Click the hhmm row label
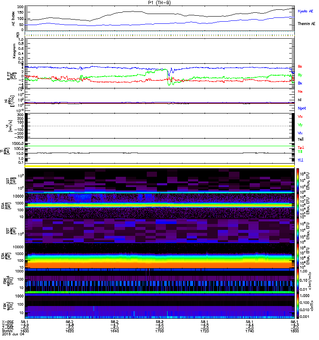The width and height of the screenshot is (319, 340). (x=7, y=331)
